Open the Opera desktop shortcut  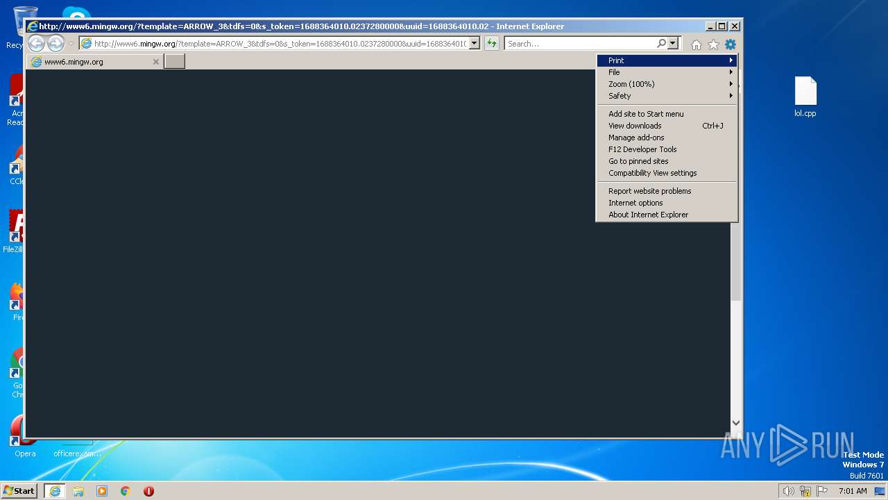(25, 437)
